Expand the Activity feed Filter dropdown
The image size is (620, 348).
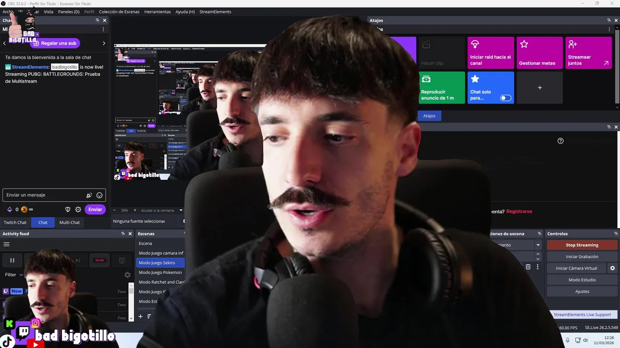point(14,275)
